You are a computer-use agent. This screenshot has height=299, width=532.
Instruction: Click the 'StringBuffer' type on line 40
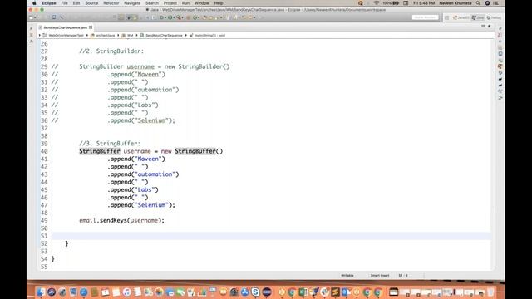coord(100,151)
